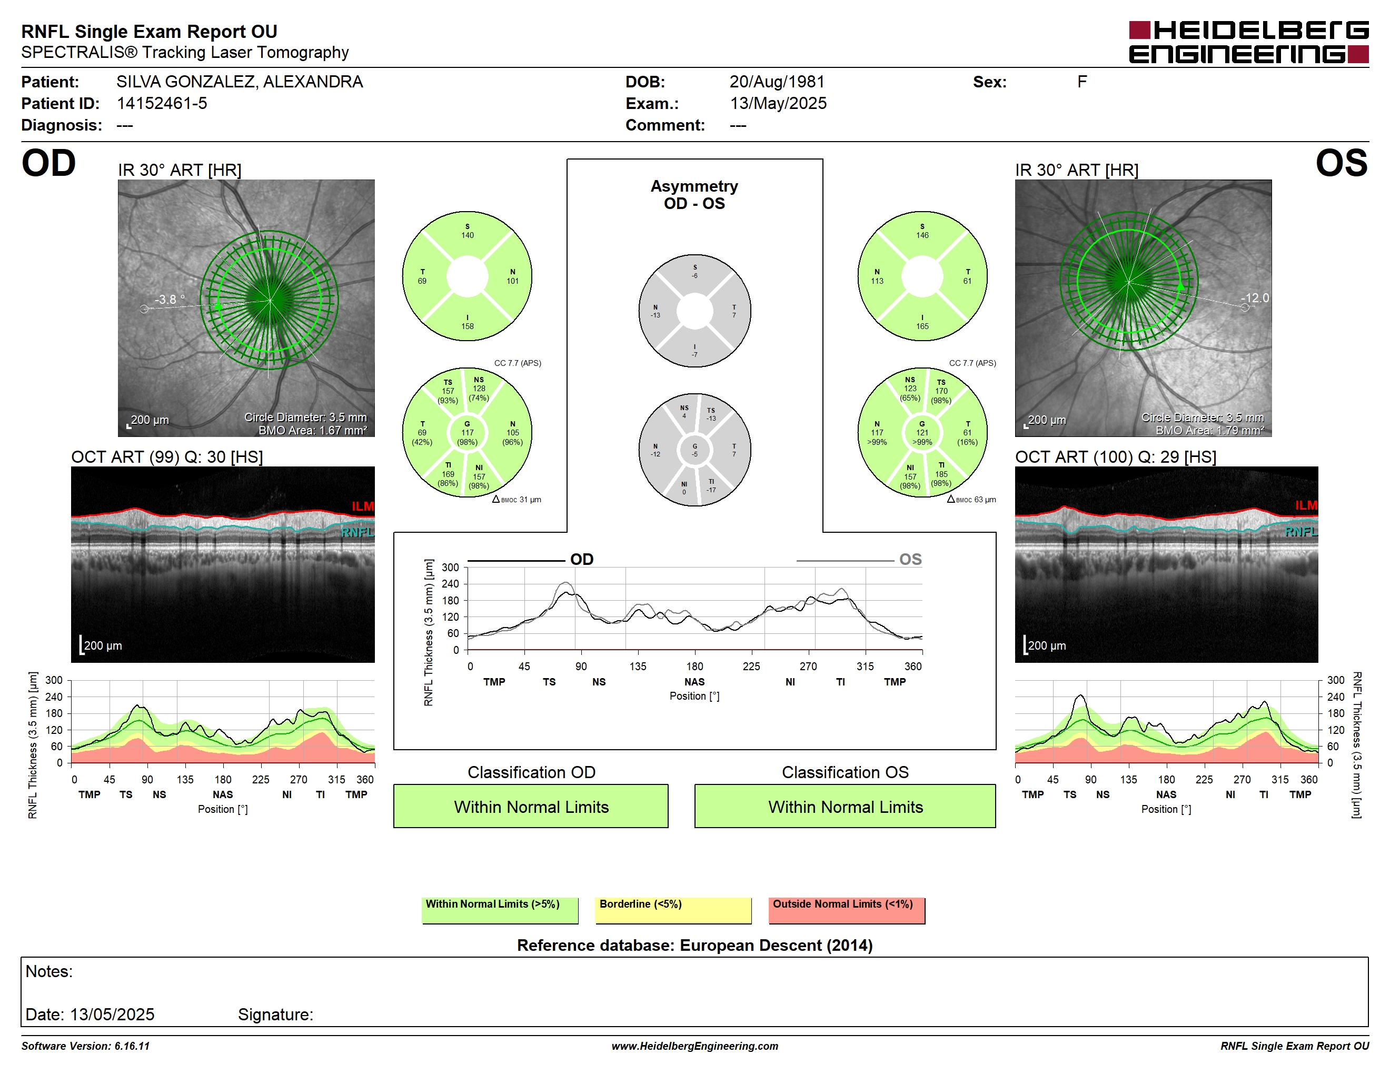Click the red ILM label on OD scan
Screen dimensions: 1390x1074
coord(363,506)
